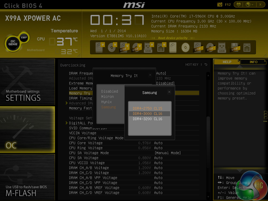
Task: Click DRAM CH_C/D VREF Voltage Auto field
Action: coord(158,193)
